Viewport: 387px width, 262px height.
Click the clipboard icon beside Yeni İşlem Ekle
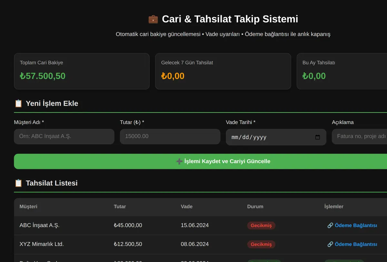click(x=18, y=103)
